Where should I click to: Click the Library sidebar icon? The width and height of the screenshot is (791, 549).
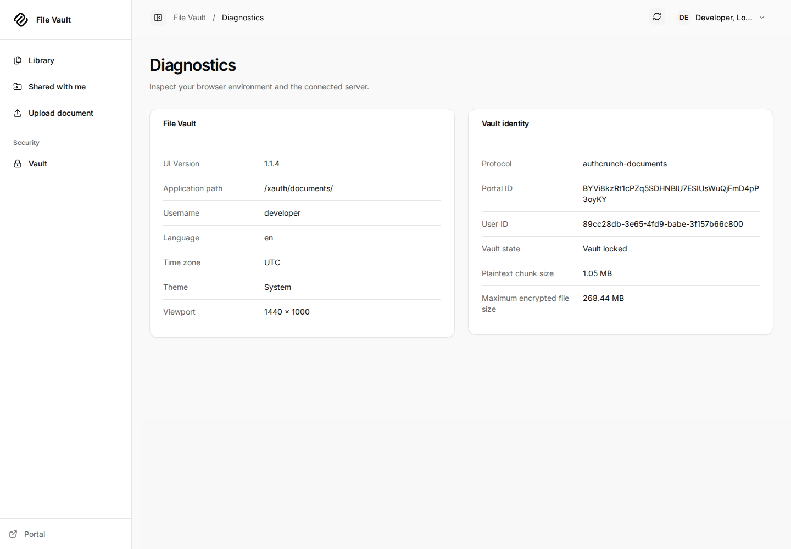pos(18,60)
